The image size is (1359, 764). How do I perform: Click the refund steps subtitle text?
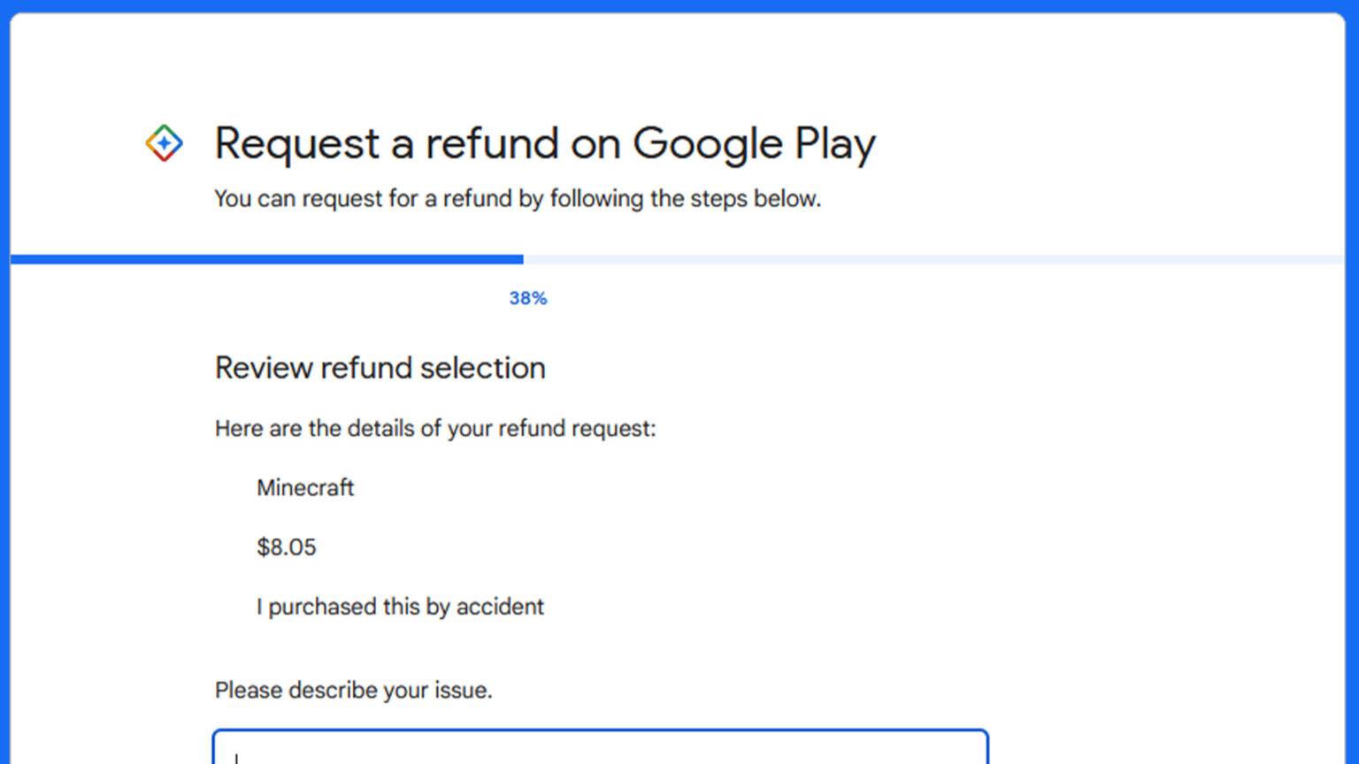517,198
